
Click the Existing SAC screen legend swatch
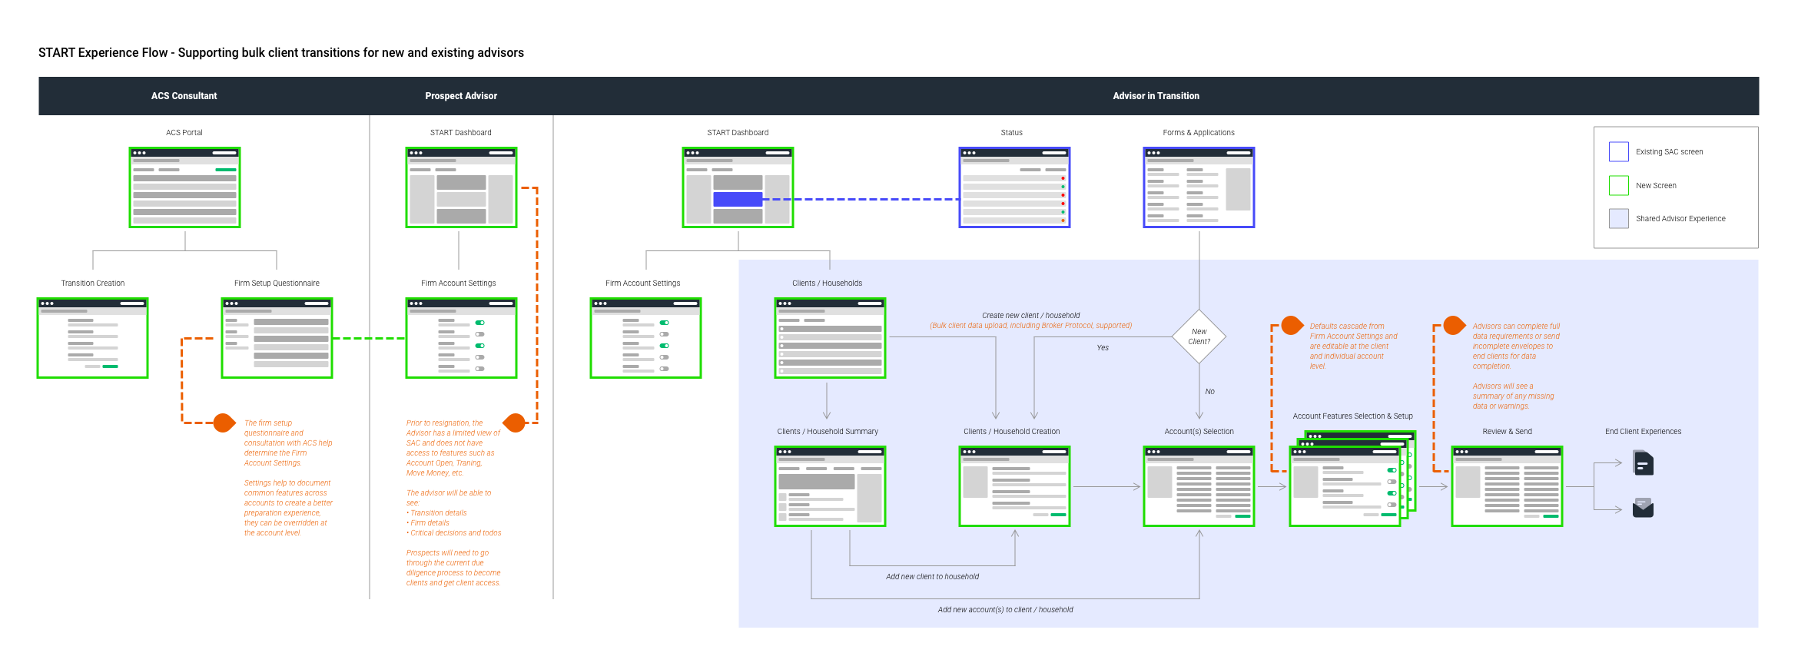click(1618, 151)
